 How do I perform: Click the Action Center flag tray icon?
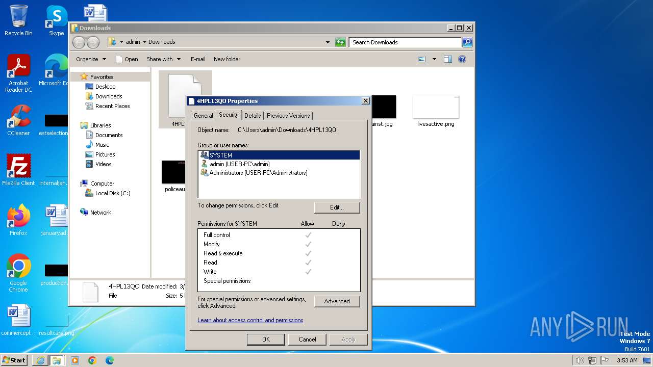605,360
